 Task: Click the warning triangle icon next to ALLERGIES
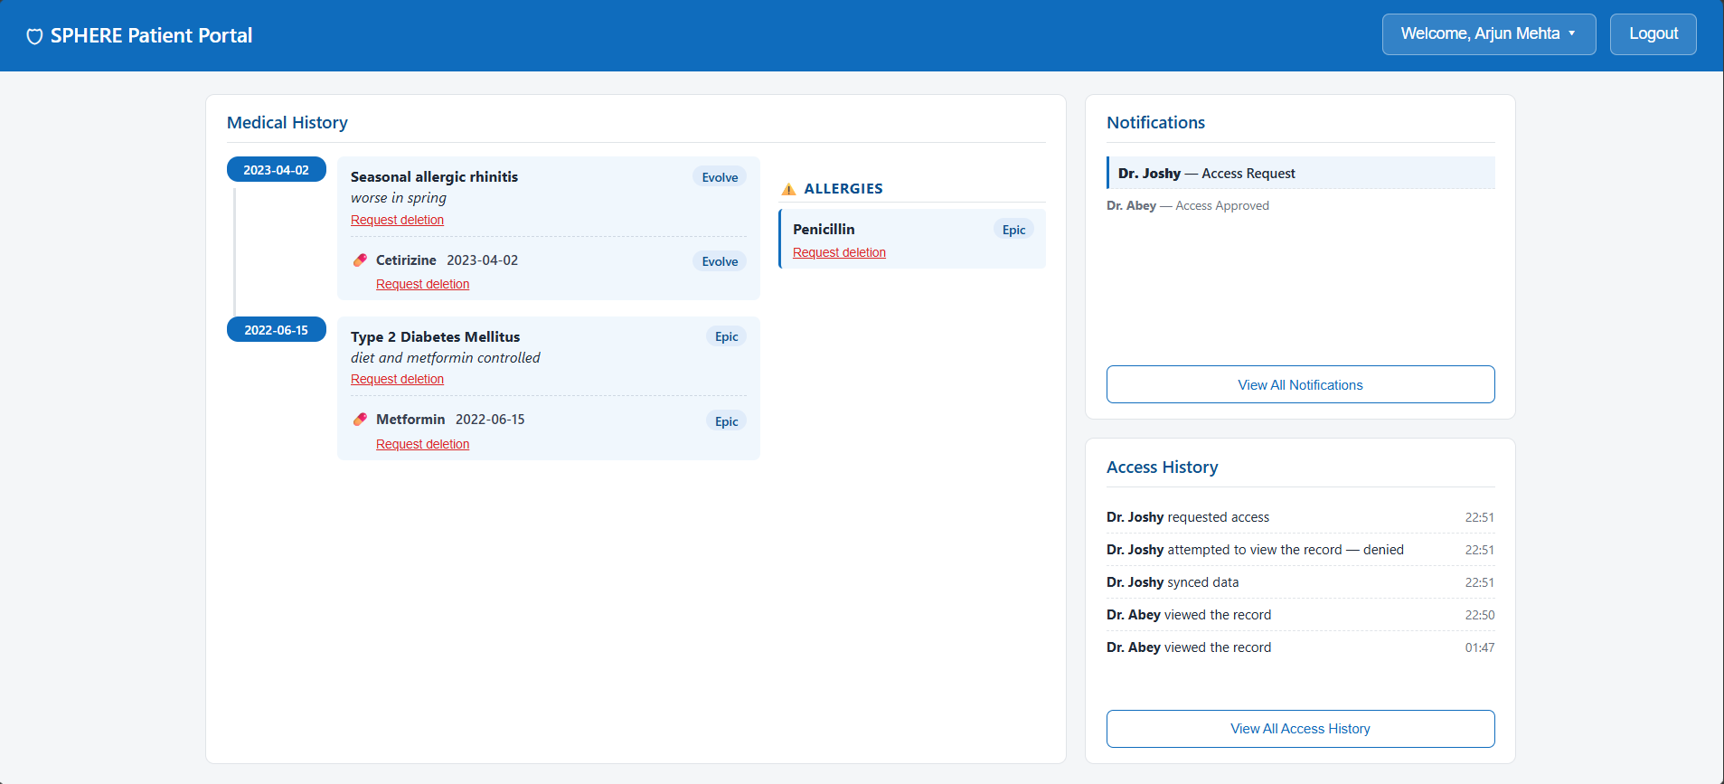[x=788, y=189]
